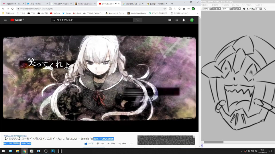Click the #GUMI hashtag link

click(24, 136)
